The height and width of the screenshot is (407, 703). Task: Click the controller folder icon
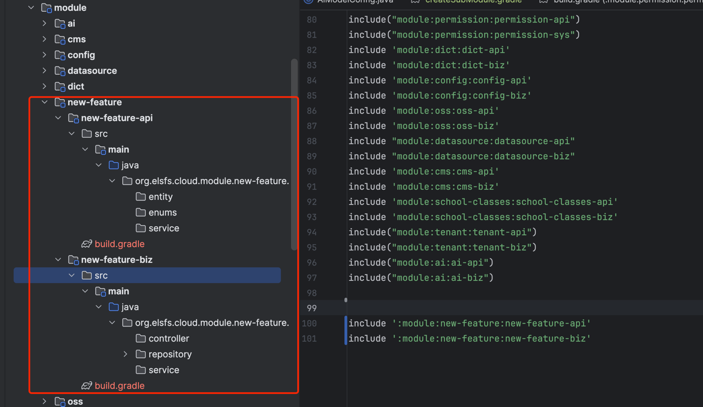[x=141, y=338]
